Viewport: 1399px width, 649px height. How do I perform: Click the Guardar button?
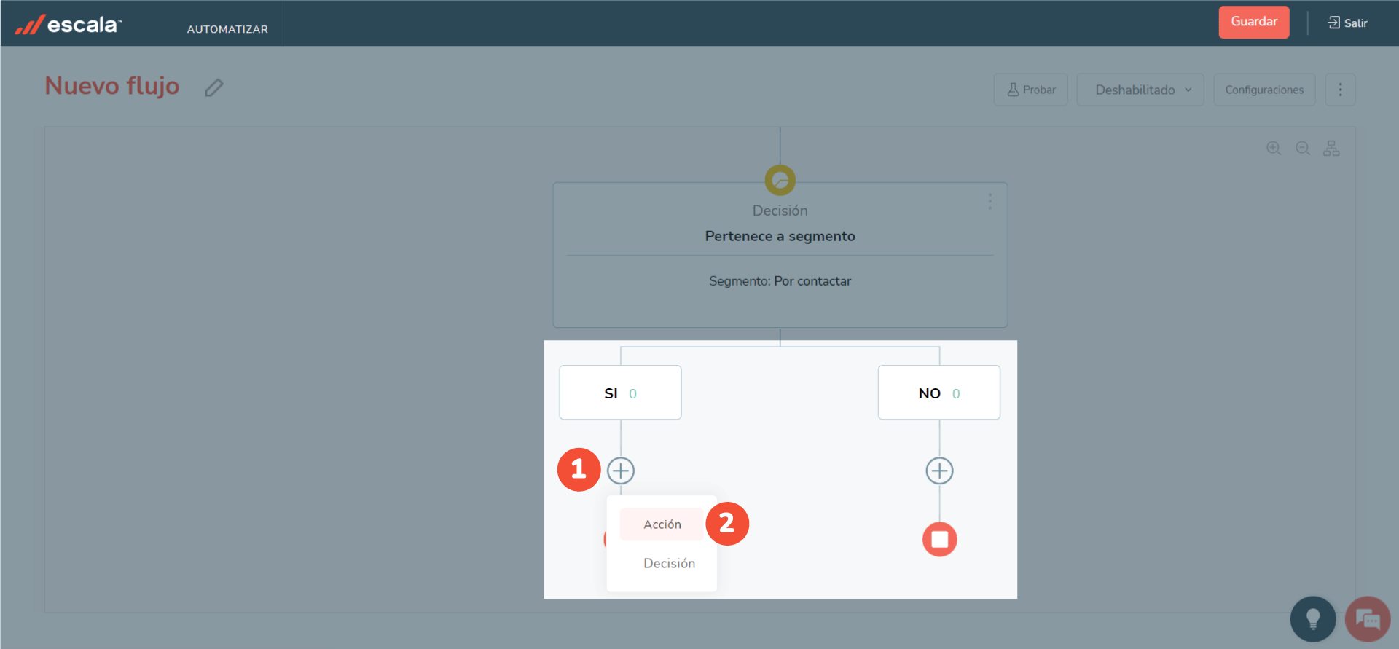1254,22
